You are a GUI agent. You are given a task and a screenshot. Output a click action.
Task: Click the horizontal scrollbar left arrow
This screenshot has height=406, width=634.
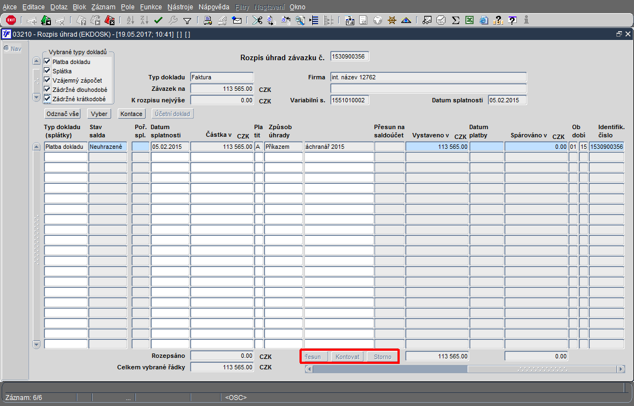click(309, 369)
